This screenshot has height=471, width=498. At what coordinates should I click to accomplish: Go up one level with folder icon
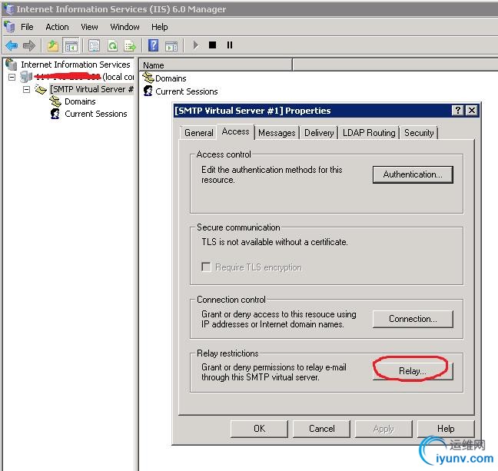(x=53, y=45)
